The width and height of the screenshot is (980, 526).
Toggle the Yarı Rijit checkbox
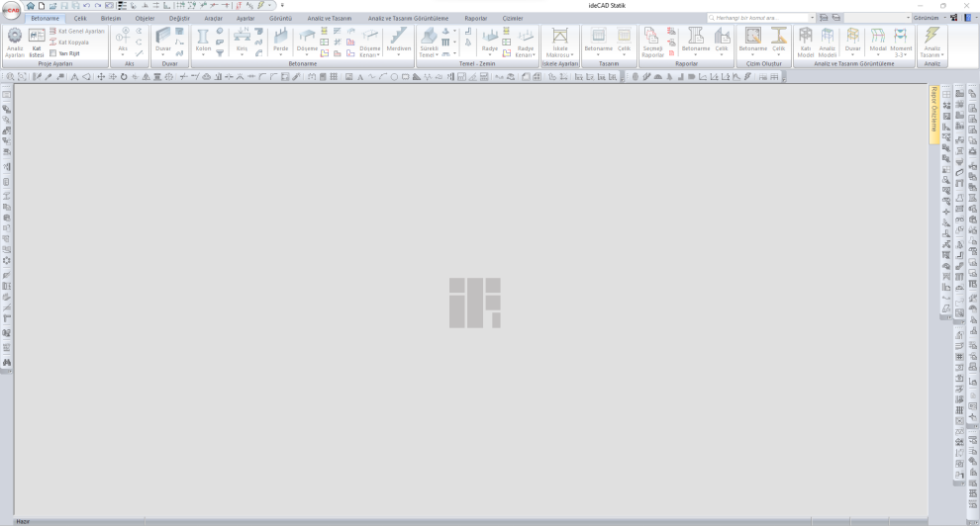(x=53, y=53)
